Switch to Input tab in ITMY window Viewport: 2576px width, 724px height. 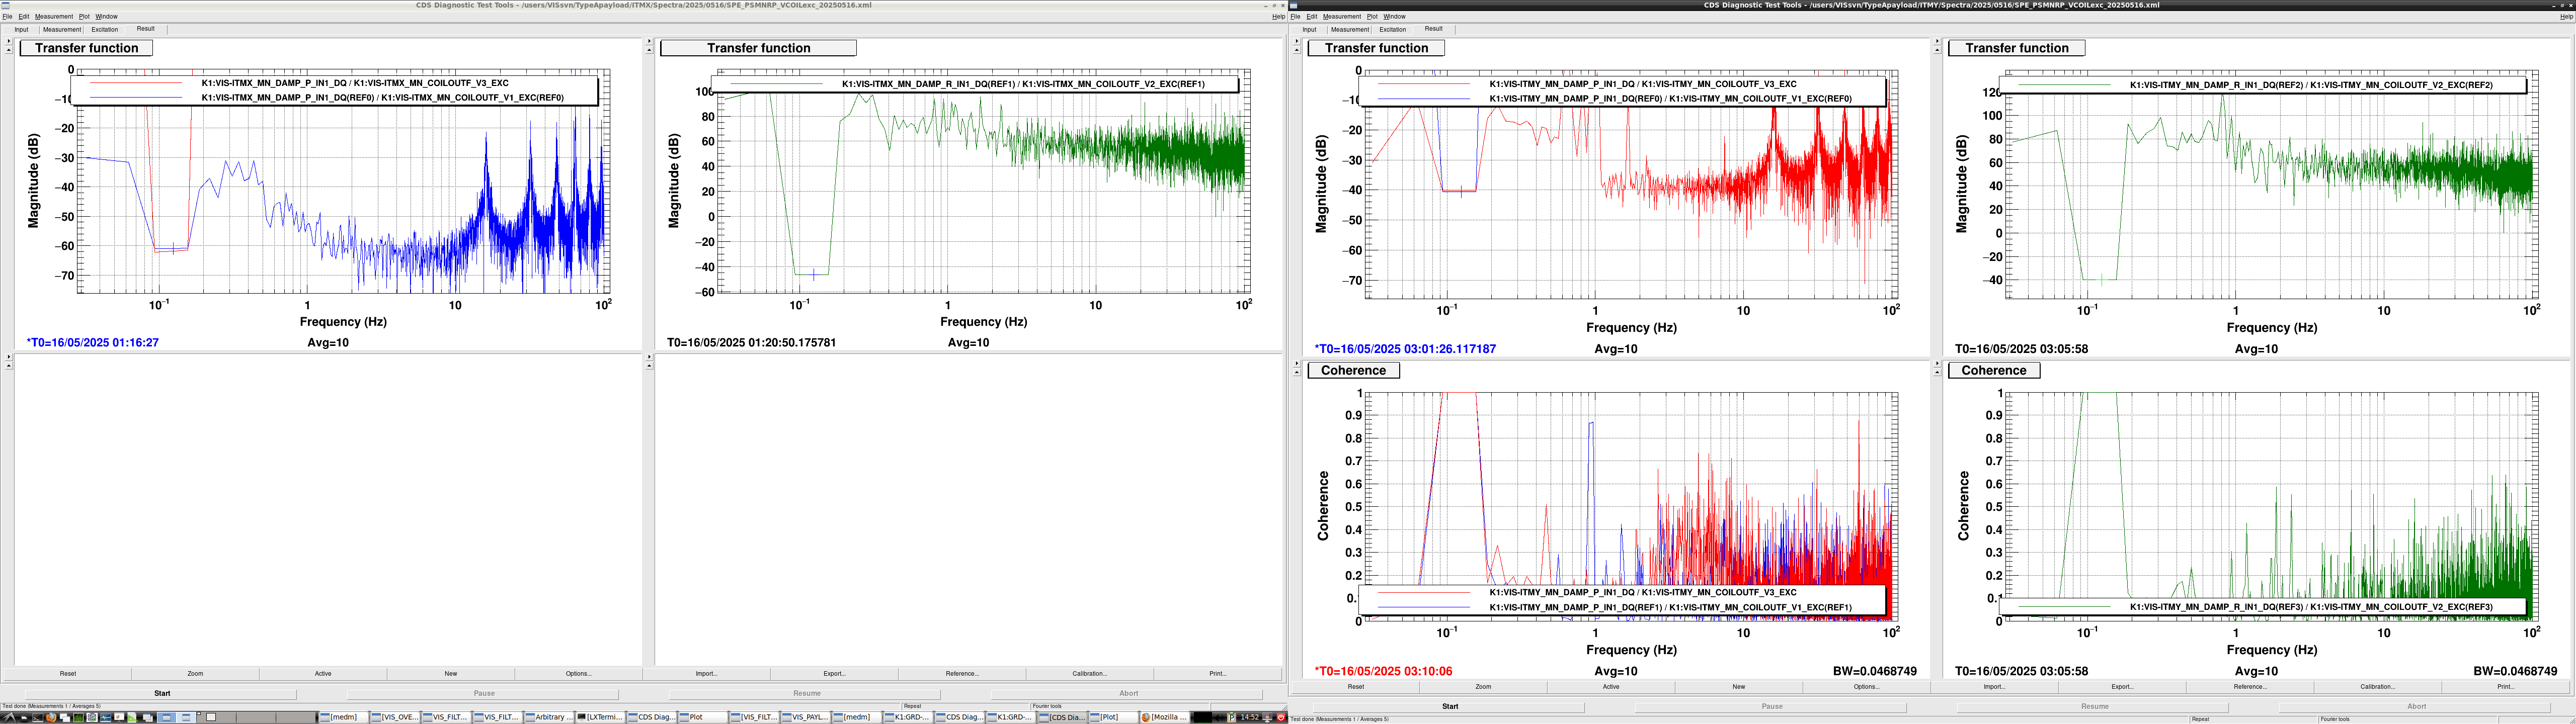pos(1309,29)
